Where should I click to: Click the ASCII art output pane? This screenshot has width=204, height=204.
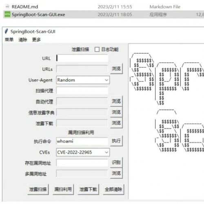click(166, 121)
